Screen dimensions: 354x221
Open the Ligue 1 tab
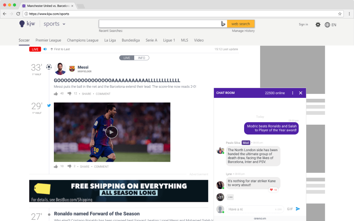click(x=169, y=40)
